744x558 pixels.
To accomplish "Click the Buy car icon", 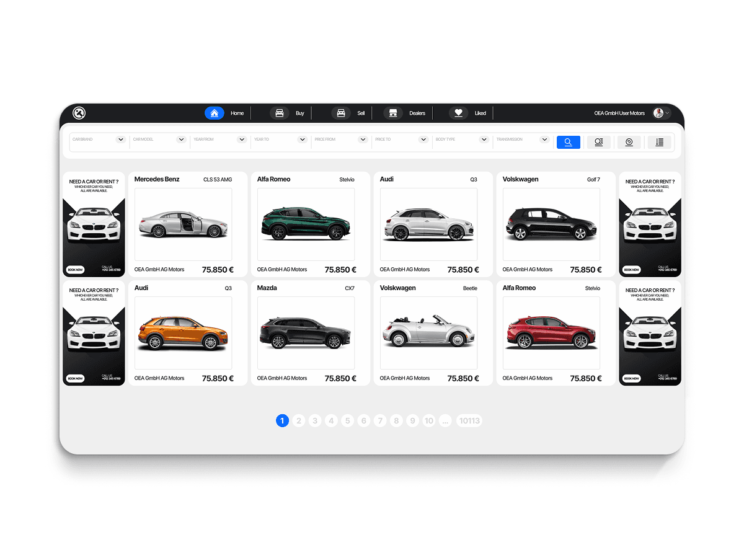I will [280, 113].
